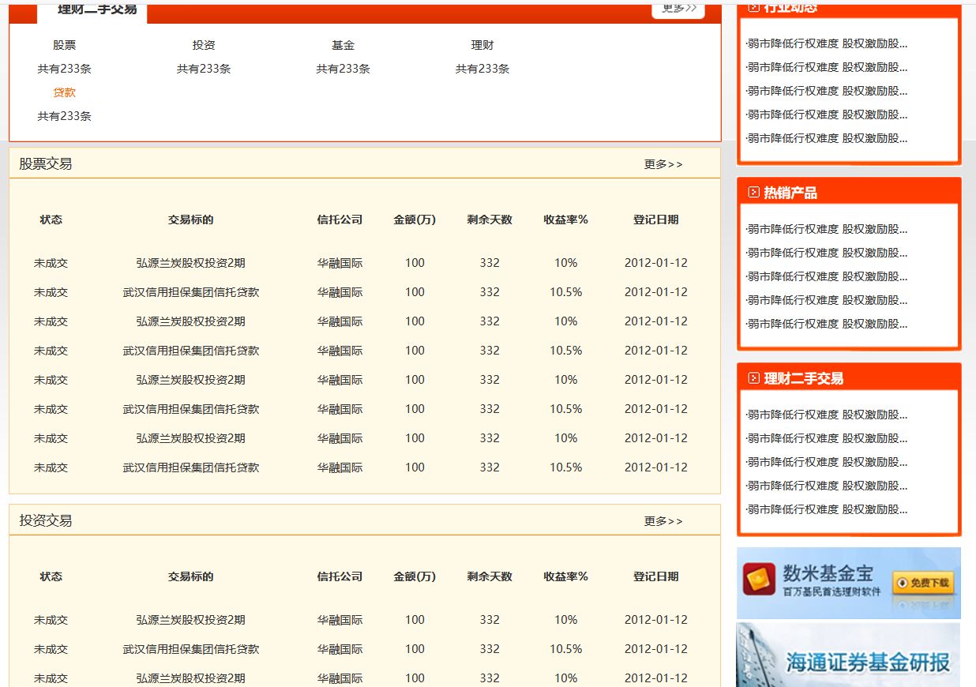This screenshot has height=687, width=976.
Task: Open first news link in sidebar 理财二手交易 panel
Action: [827, 415]
